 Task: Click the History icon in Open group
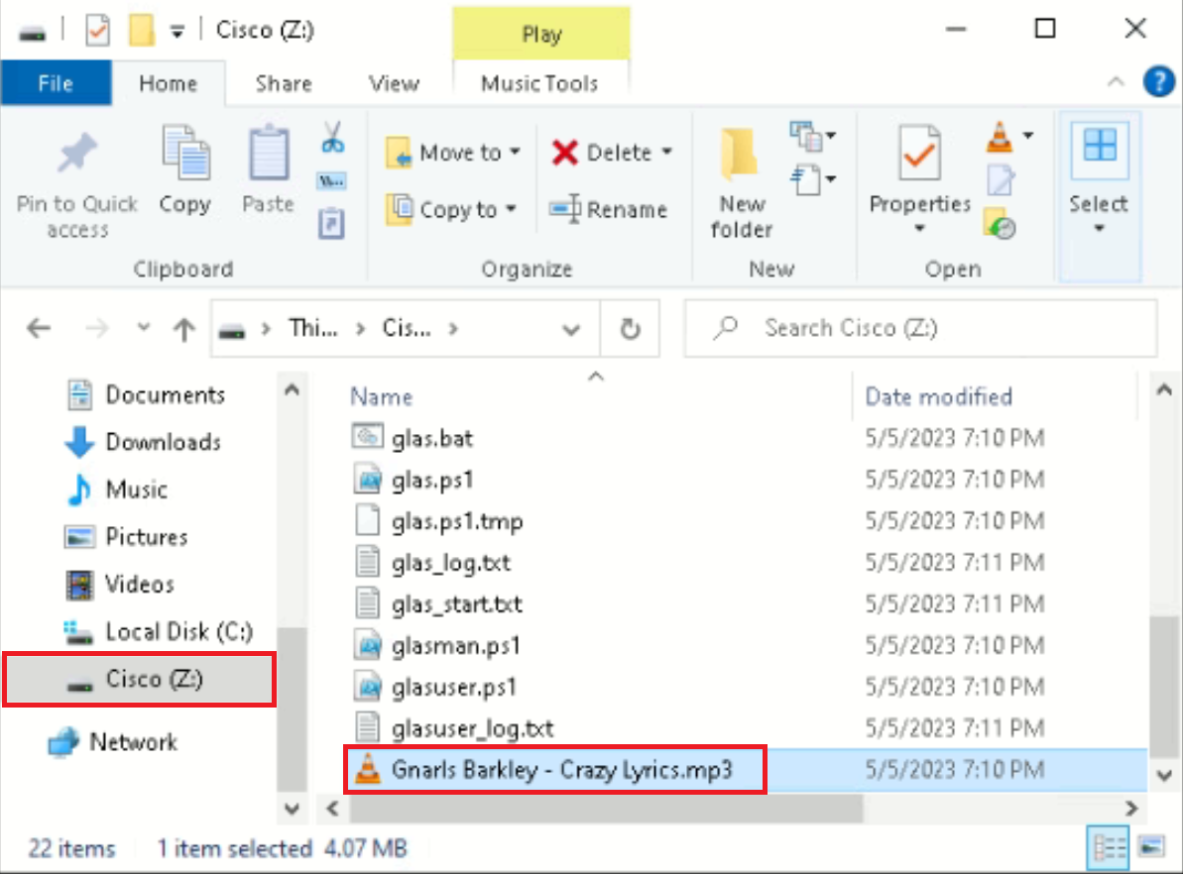pos(1001,224)
